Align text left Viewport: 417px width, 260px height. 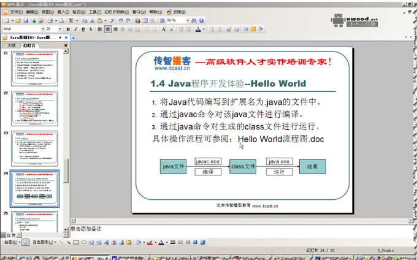[100, 29]
